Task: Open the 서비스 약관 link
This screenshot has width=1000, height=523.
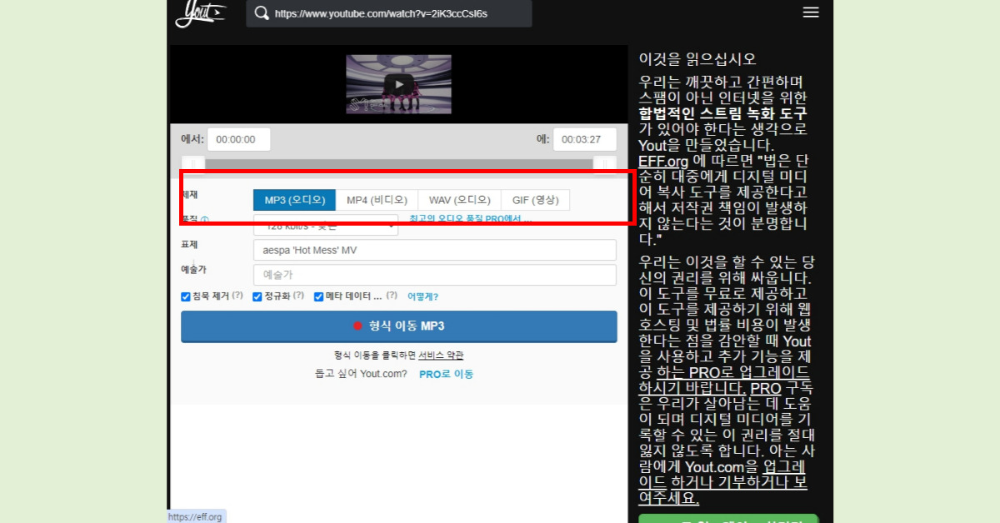Action: pyautogui.click(x=441, y=355)
